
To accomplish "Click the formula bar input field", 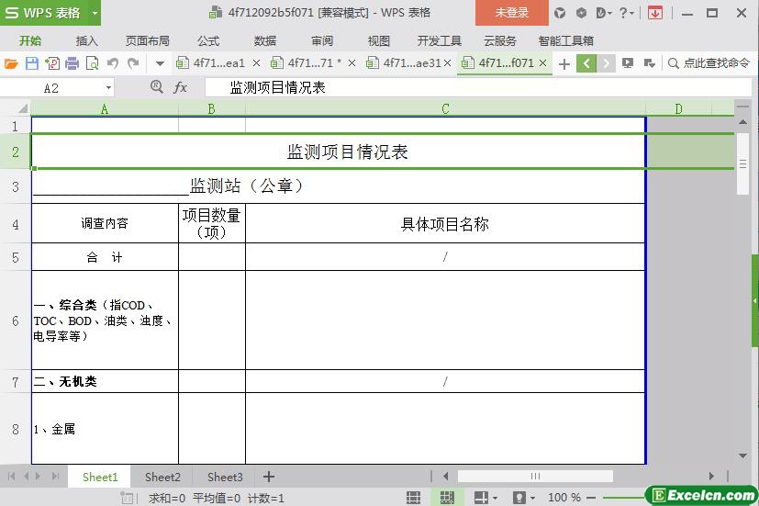I will tap(478, 87).
